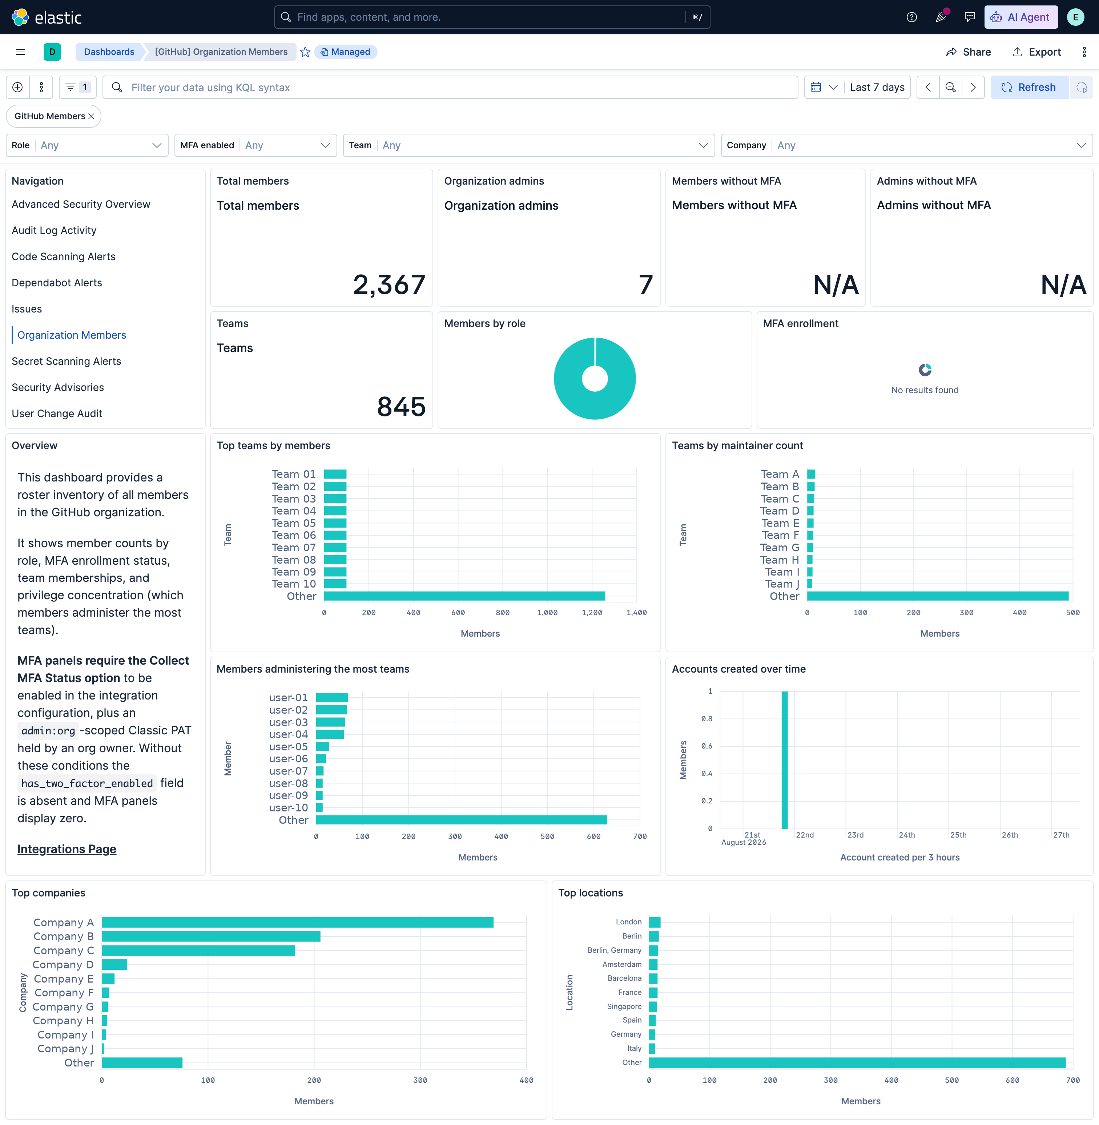Screen dimensions: 1099x1125
Task: Navigate to User Change Audit
Action: click(57, 413)
